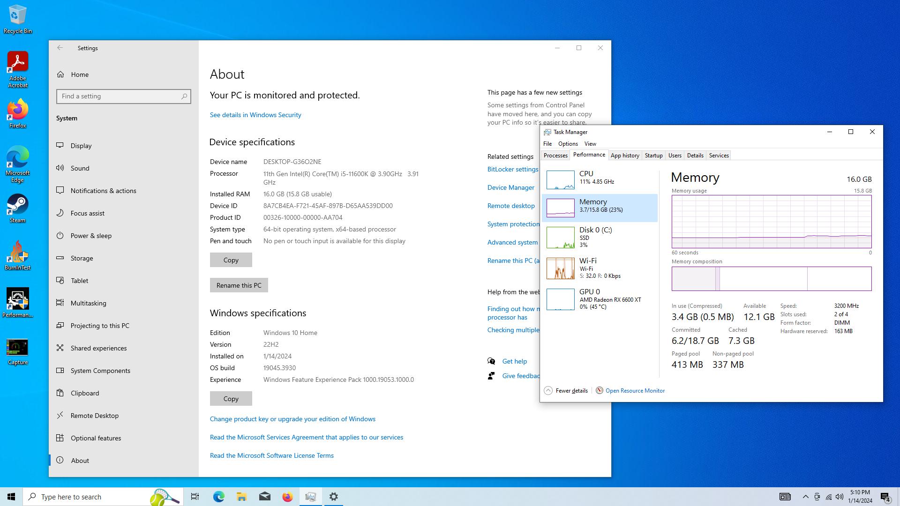Select the Wi-Fi performance item
900x506 pixels.
(600, 268)
